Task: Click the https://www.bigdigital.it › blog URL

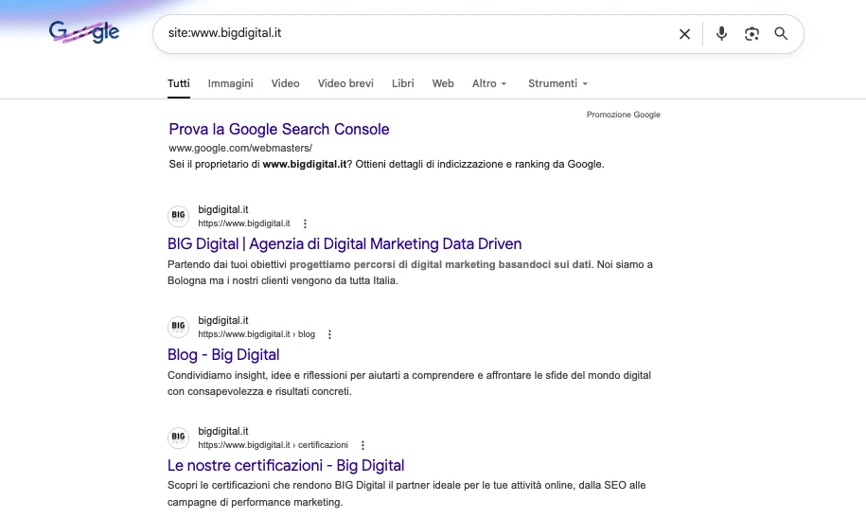Action: click(x=256, y=334)
